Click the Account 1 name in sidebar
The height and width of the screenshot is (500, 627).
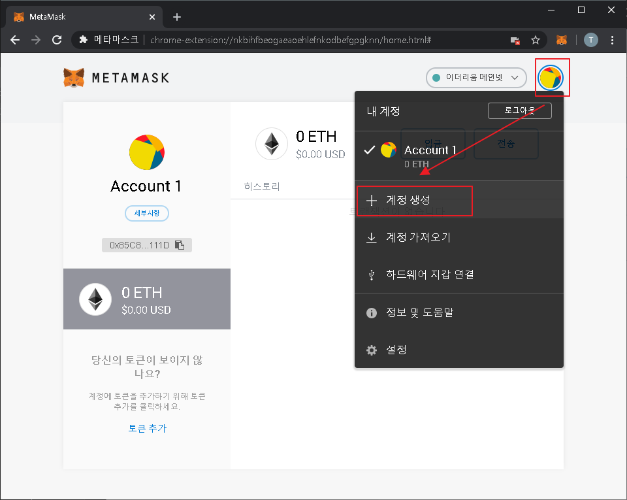pos(146,186)
